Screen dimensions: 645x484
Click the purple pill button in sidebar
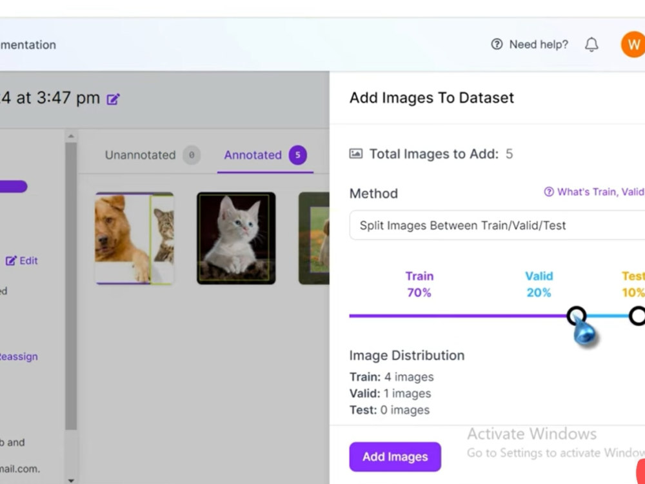tap(14, 187)
